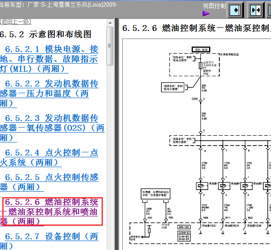This screenshot has width=271, height=250.
Task: Click the C205 connector label
Action: (195, 99)
